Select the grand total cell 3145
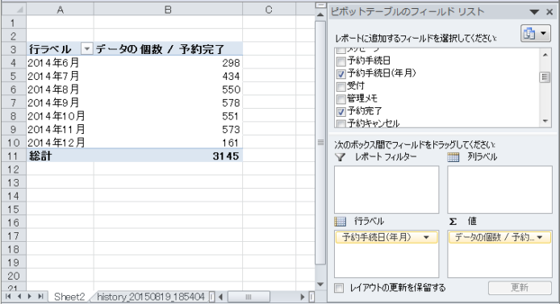Screen dimensions: 560x304 (168, 156)
